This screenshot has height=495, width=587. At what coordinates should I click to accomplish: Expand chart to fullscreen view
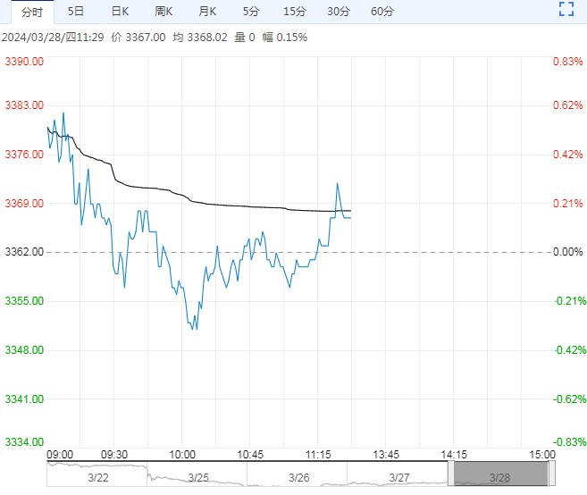(565, 11)
